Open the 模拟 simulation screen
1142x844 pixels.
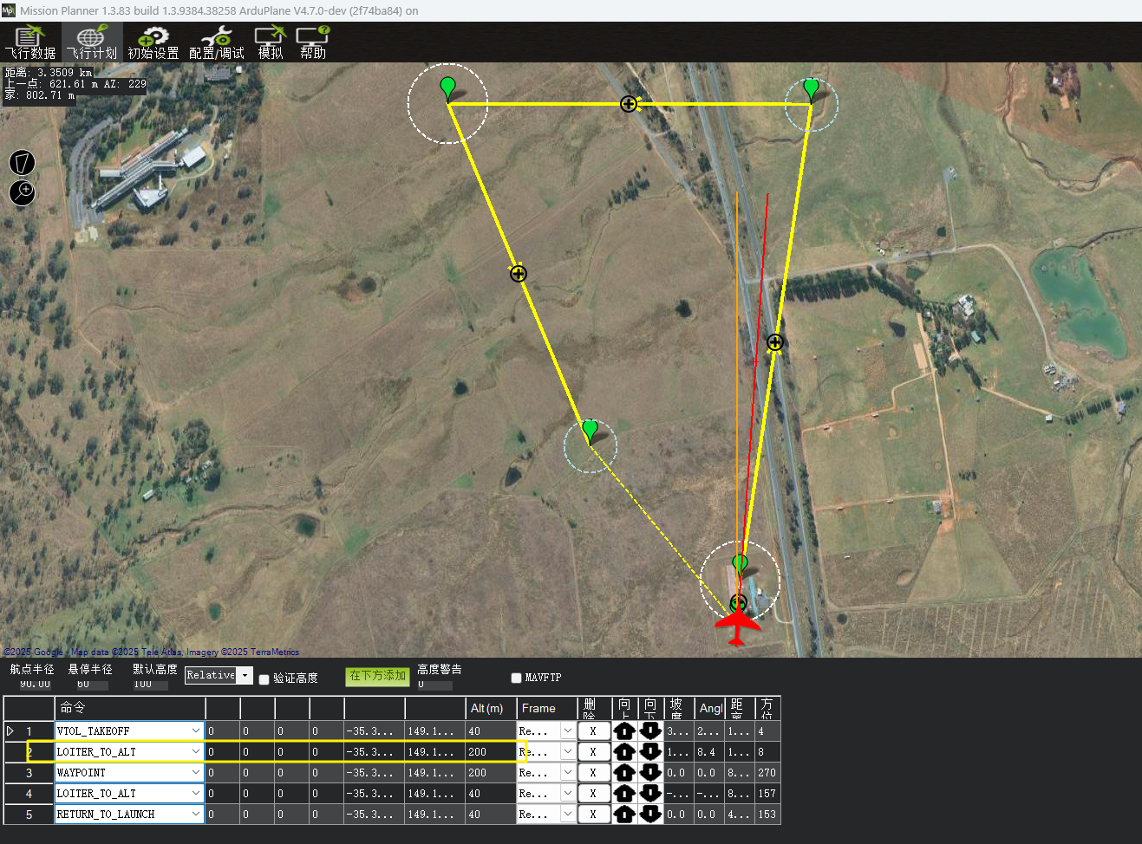click(271, 42)
